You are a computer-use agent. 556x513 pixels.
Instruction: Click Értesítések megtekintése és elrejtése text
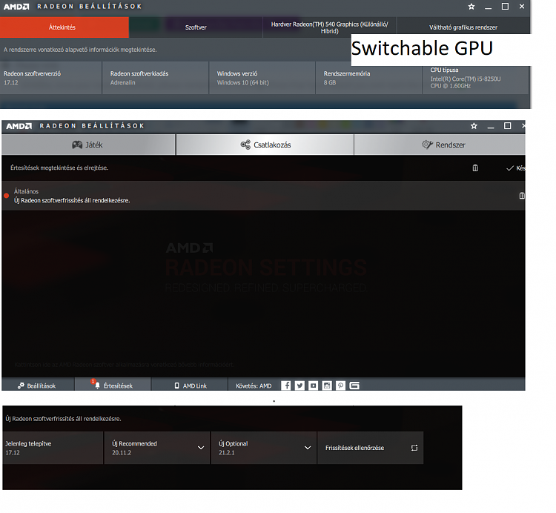[59, 168]
